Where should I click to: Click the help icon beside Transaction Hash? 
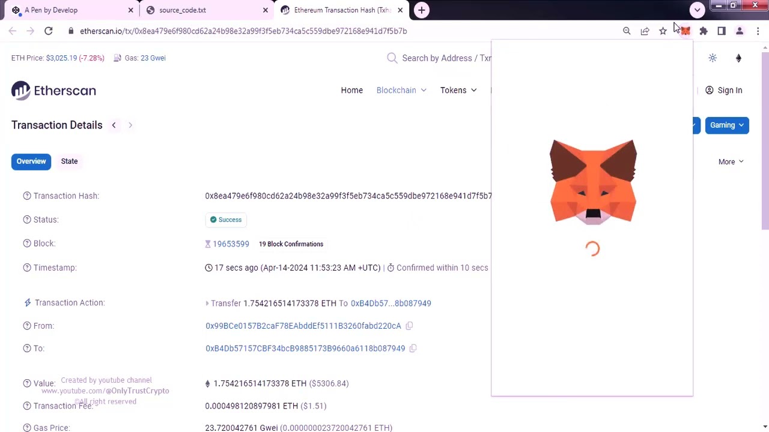click(27, 196)
